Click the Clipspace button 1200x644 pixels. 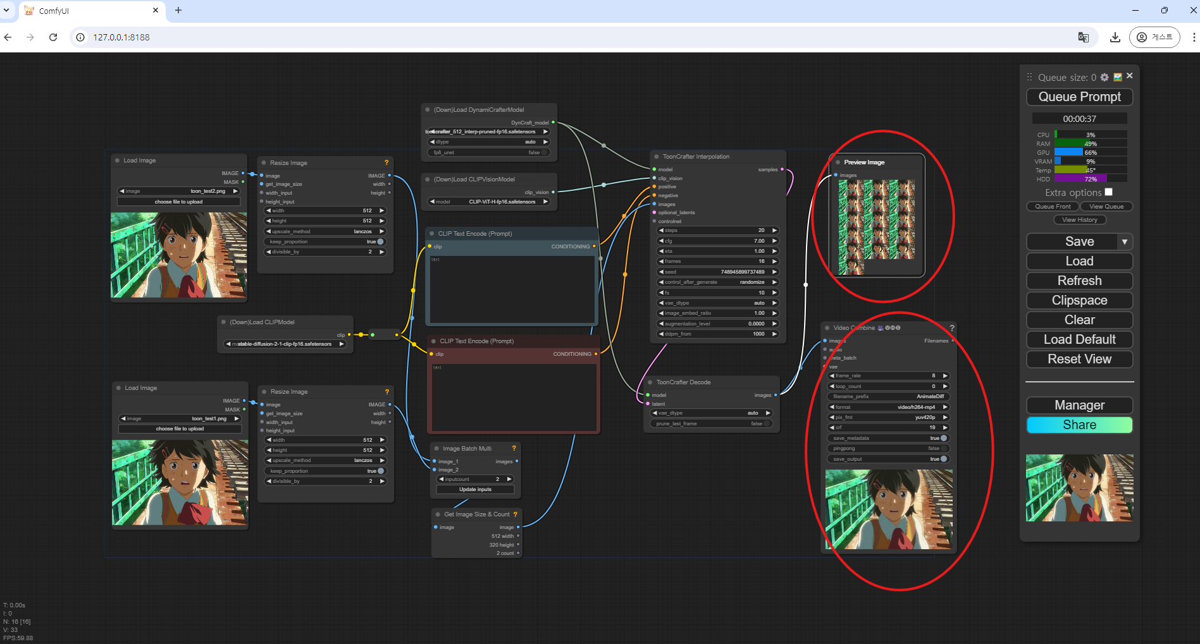(1079, 300)
